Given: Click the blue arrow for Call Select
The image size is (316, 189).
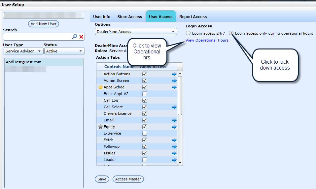Looking at the screenshot, I should (x=174, y=107).
